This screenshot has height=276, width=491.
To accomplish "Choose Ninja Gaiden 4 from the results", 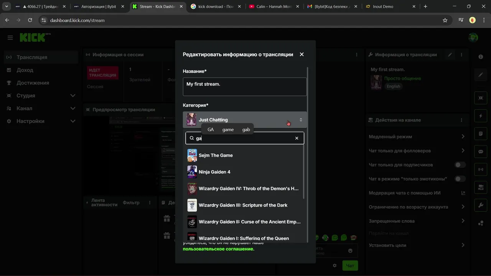I will (x=244, y=172).
